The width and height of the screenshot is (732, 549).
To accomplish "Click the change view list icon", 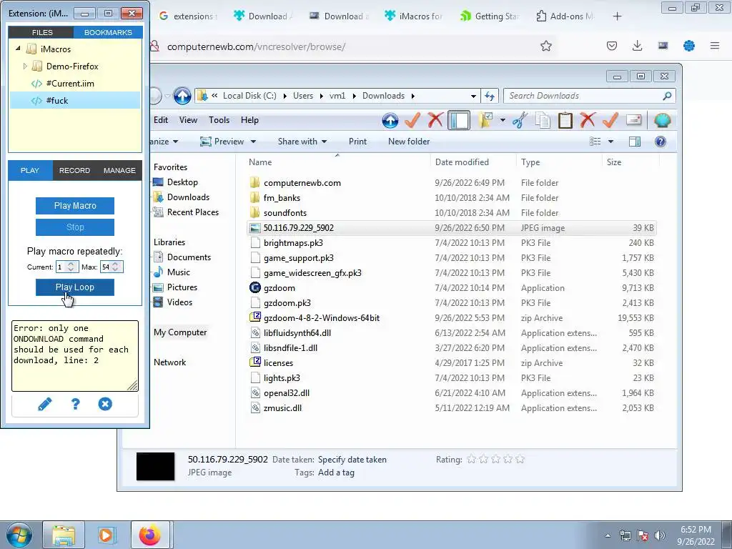I will tap(595, 142).
